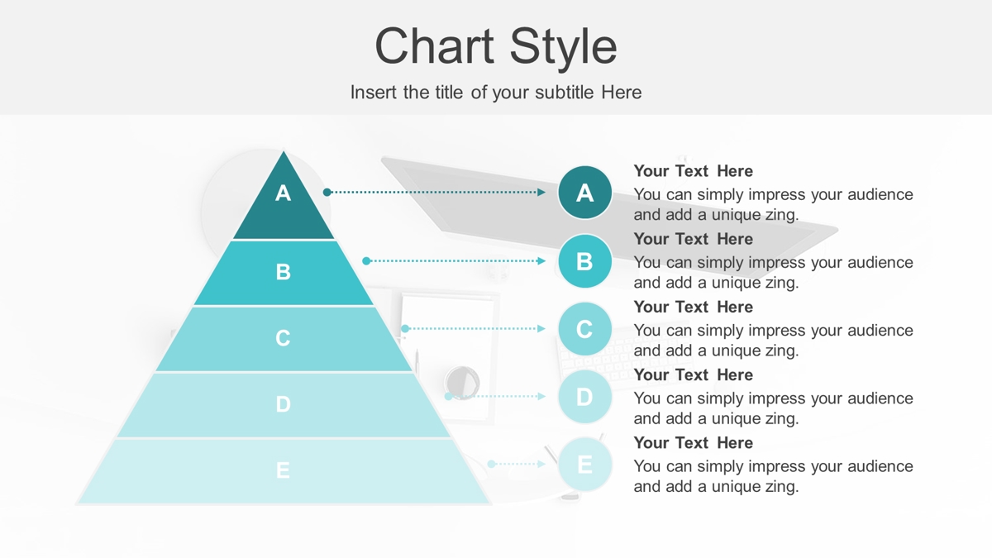
Task: Click the pale circle labeled E
Action: pos(584,465)
